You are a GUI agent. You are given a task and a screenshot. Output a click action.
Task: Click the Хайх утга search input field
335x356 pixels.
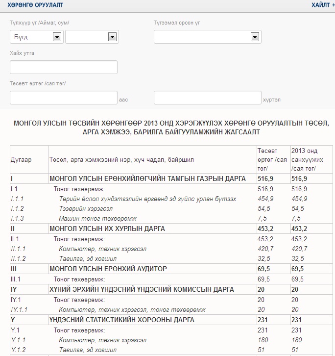click(64, 67)
